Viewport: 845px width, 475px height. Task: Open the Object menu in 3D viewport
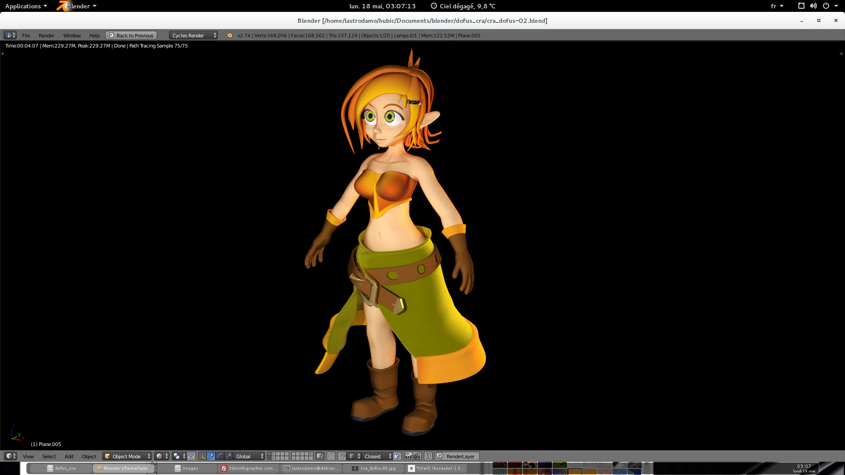point(89,457)
